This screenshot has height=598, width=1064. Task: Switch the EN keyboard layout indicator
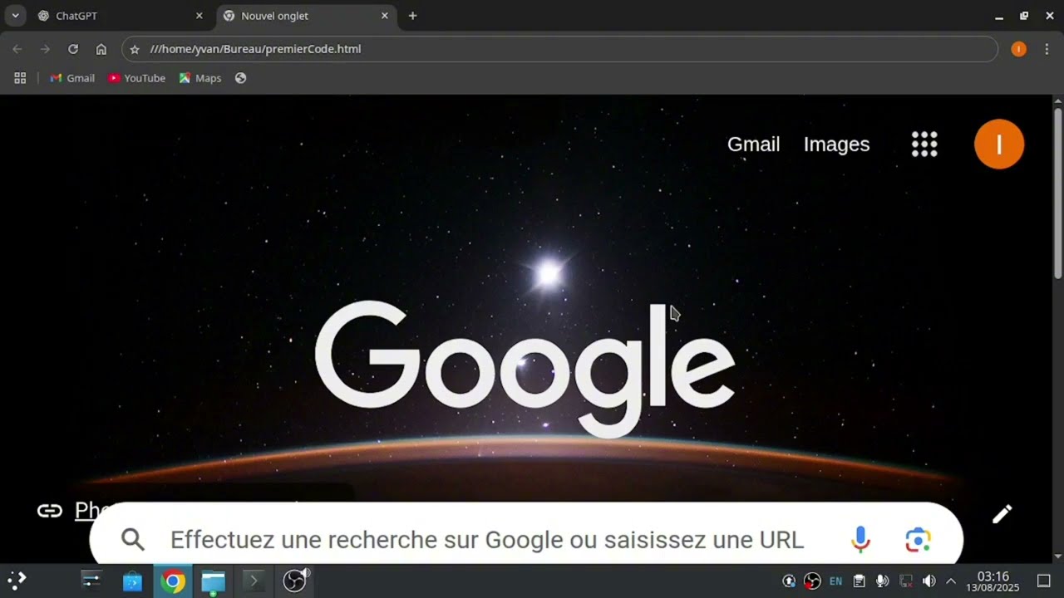tap(836, 581)
